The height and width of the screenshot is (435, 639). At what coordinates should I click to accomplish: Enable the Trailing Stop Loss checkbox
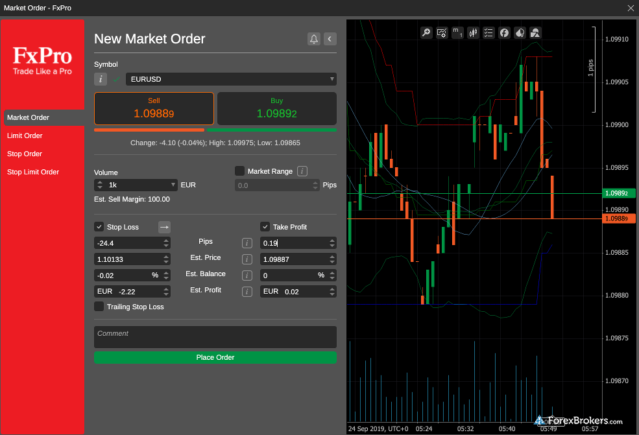click(x=99, y=307)
